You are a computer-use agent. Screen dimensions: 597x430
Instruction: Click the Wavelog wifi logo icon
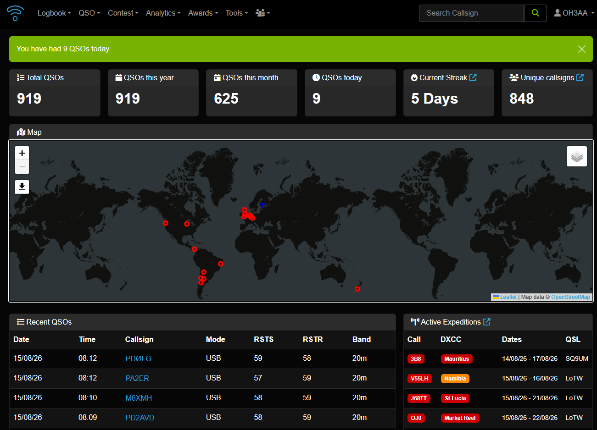(x=15, y=13)
